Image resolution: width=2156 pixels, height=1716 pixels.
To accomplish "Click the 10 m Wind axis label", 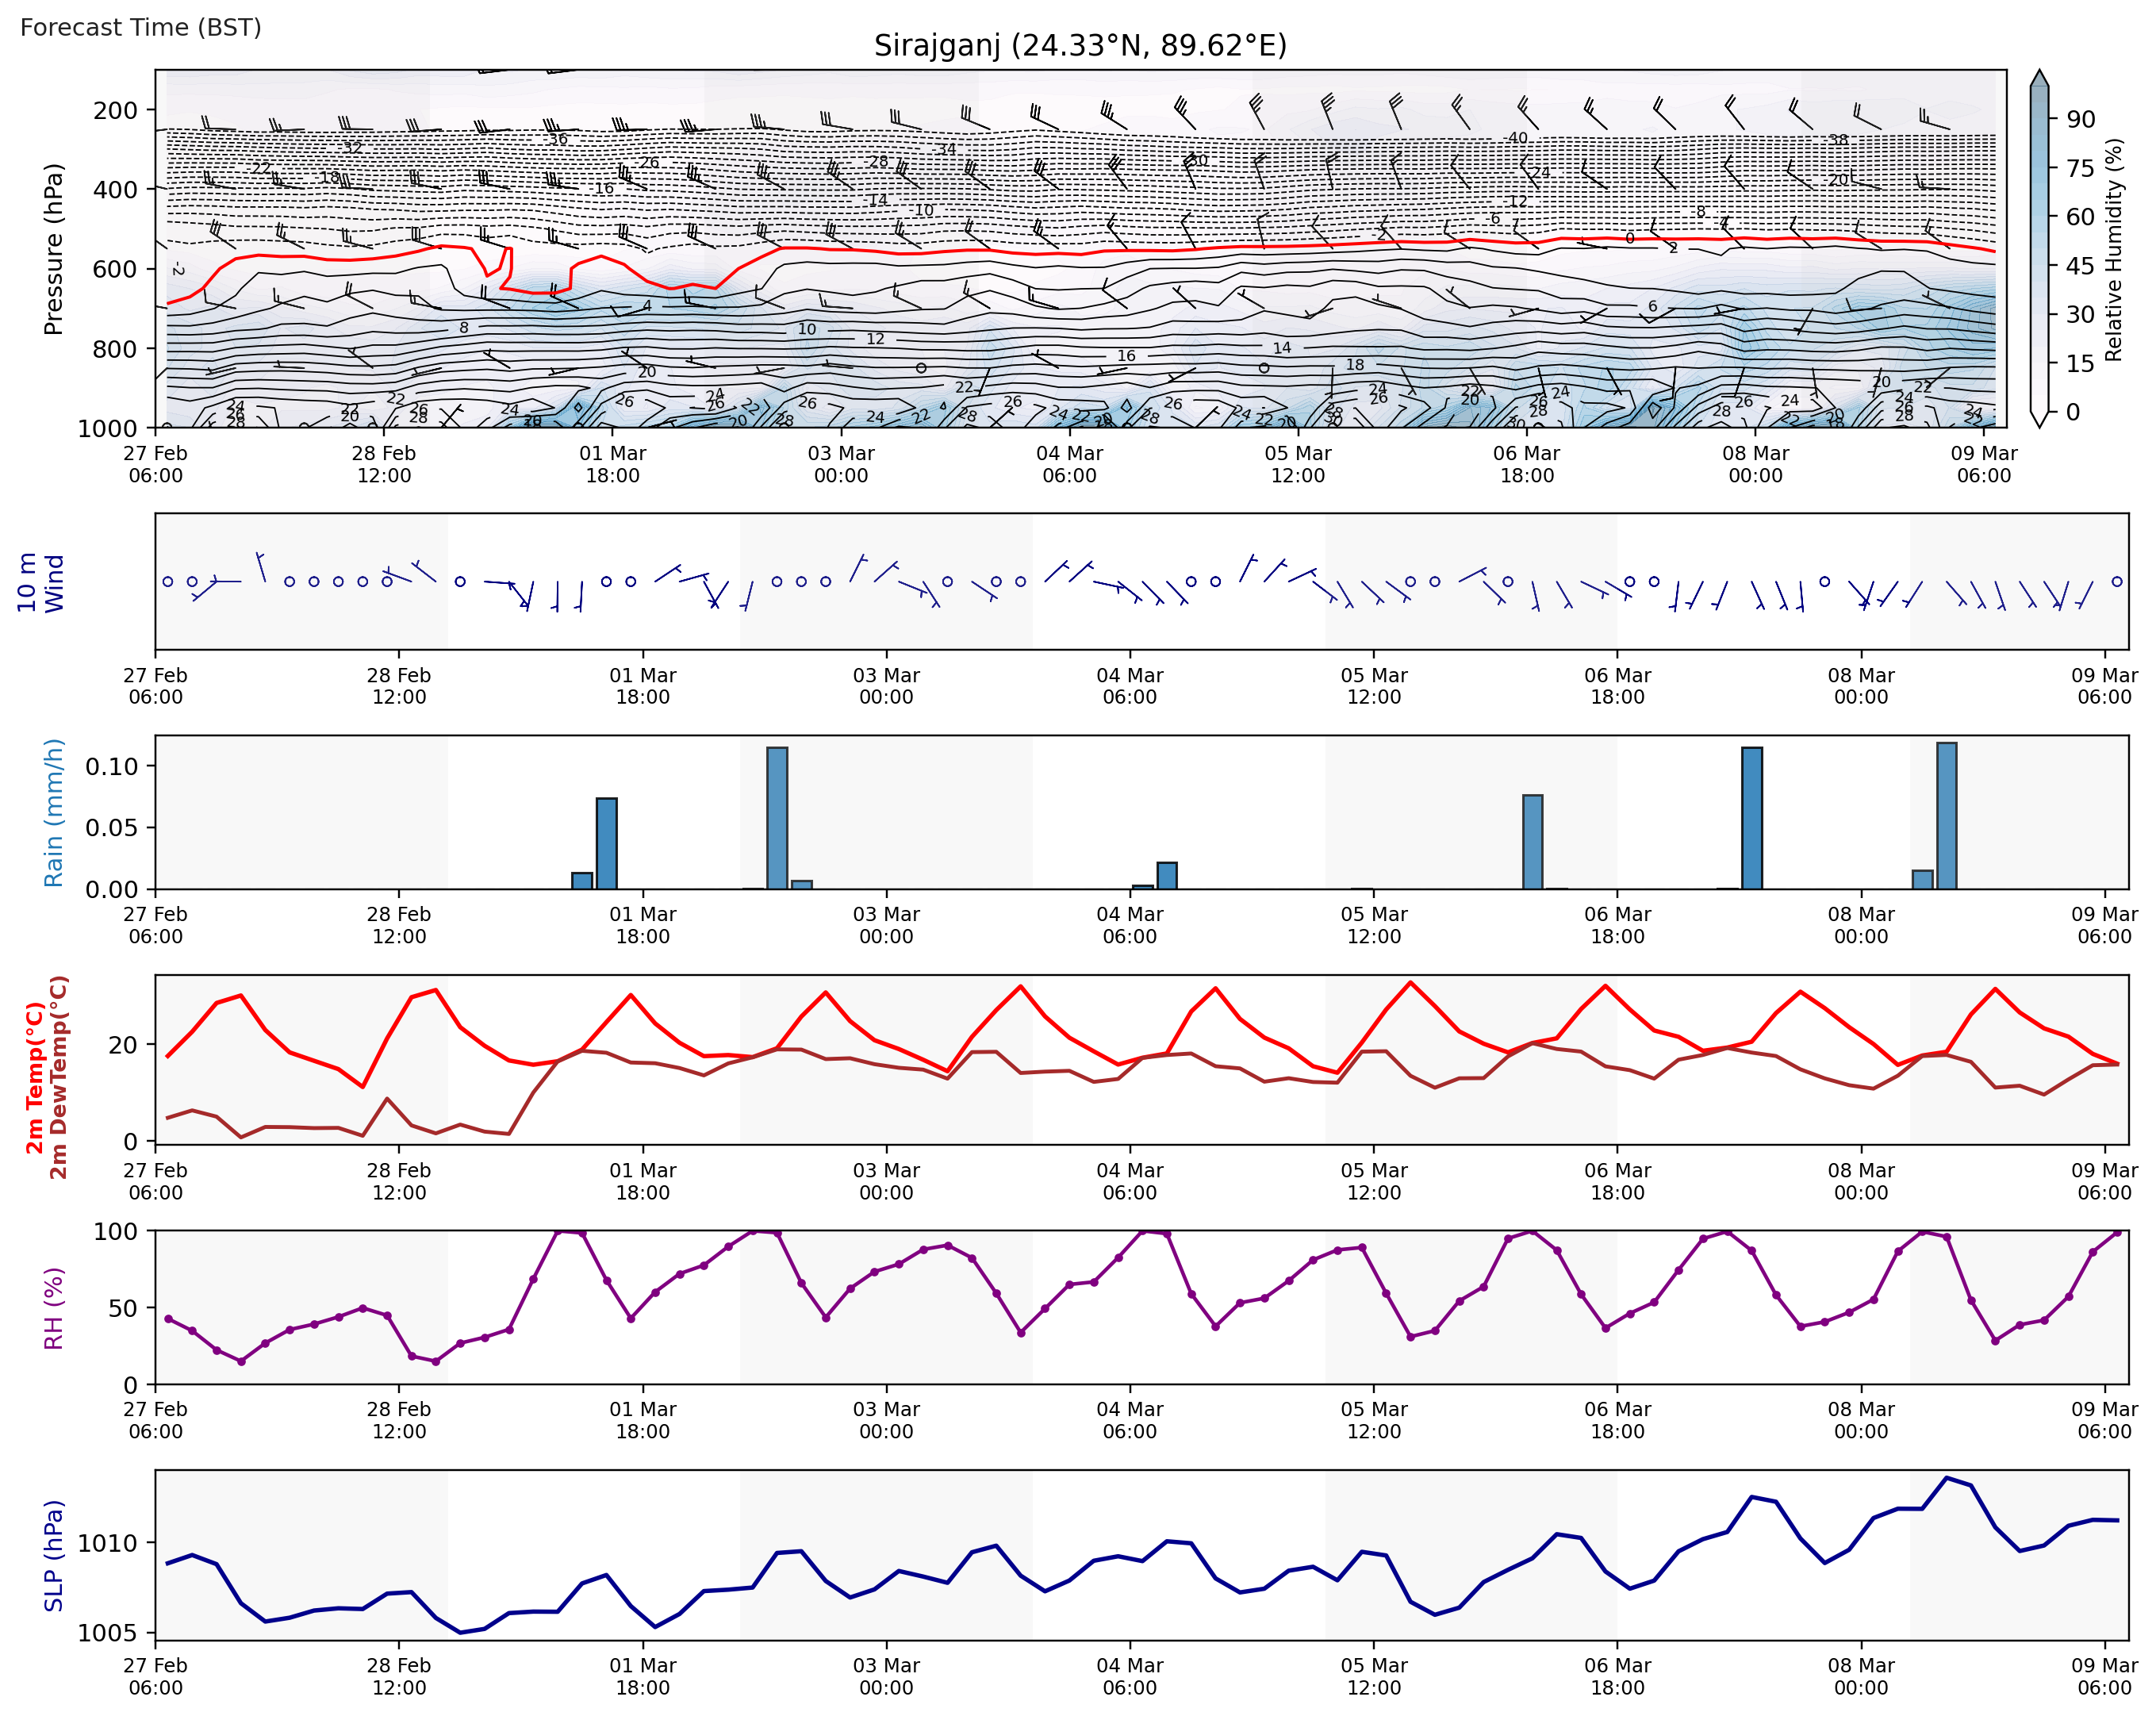I will (41, 582).
